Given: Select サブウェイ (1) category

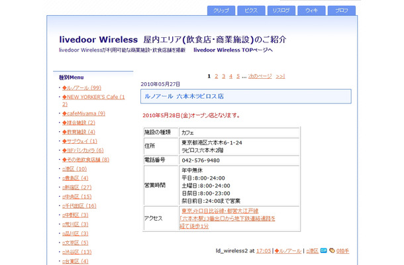Looking at the screenshot, I should (79, 141).
